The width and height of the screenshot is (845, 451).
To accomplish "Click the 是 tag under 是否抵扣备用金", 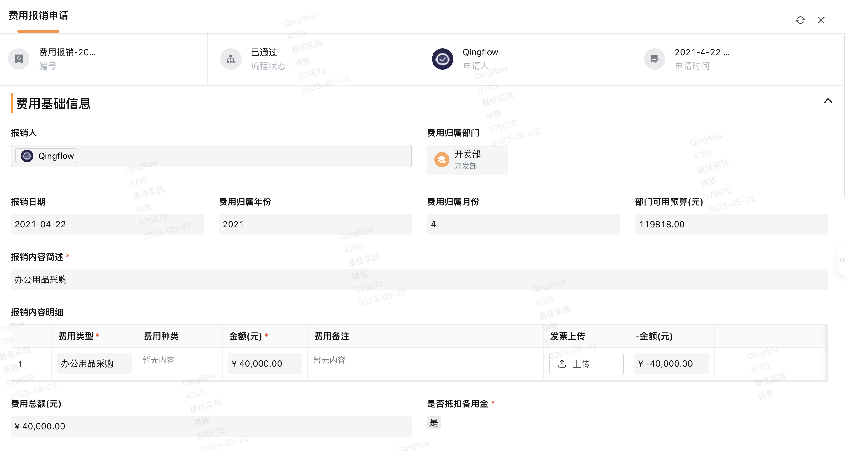I will tap(434, 422).
